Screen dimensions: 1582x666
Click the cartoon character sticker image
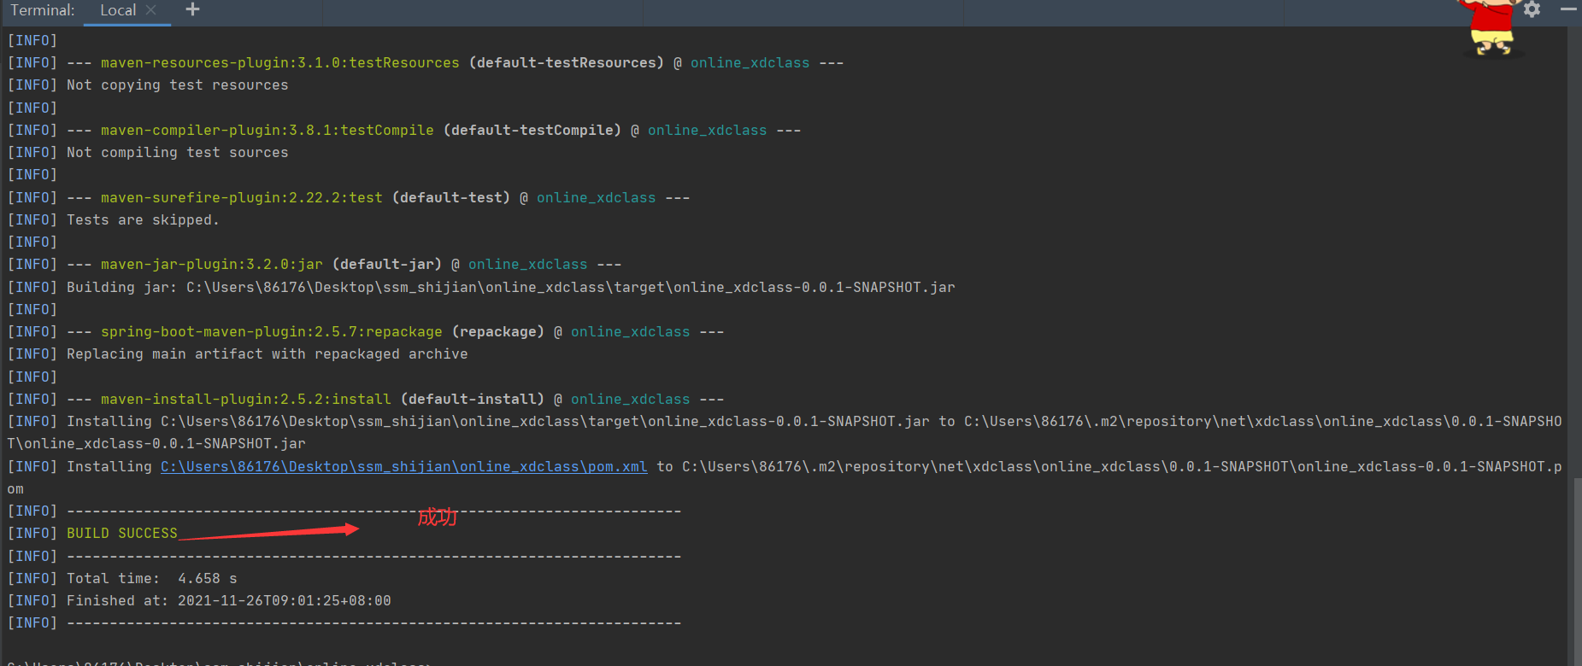pos(1492,27)
